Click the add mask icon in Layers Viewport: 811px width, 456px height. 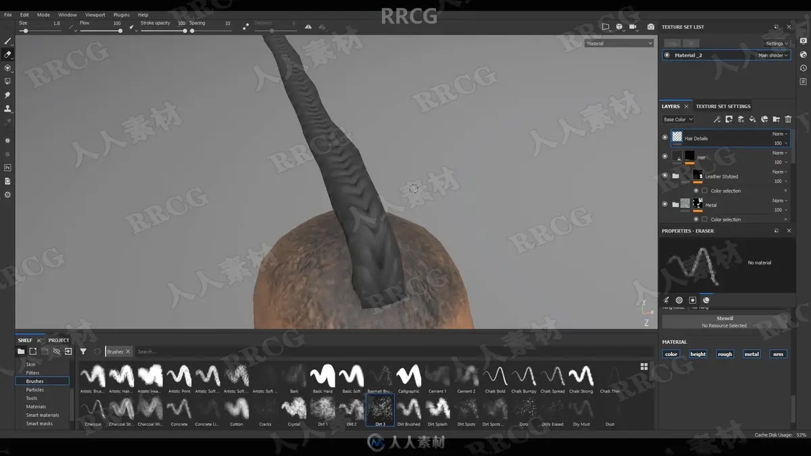729,120
